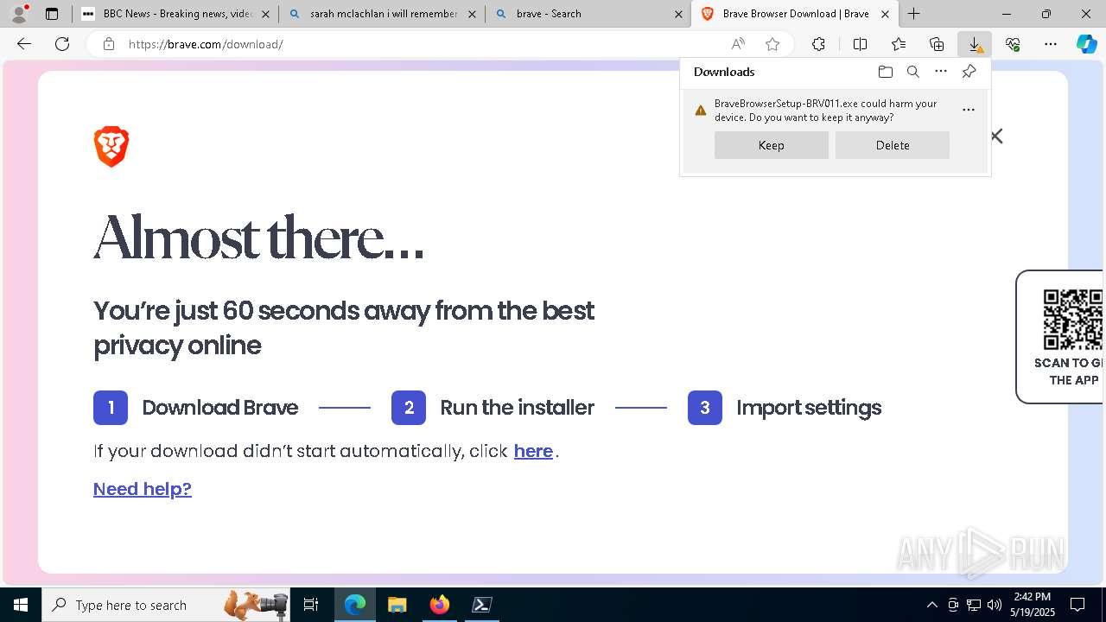View site info padlock icon

pos(109,44)
